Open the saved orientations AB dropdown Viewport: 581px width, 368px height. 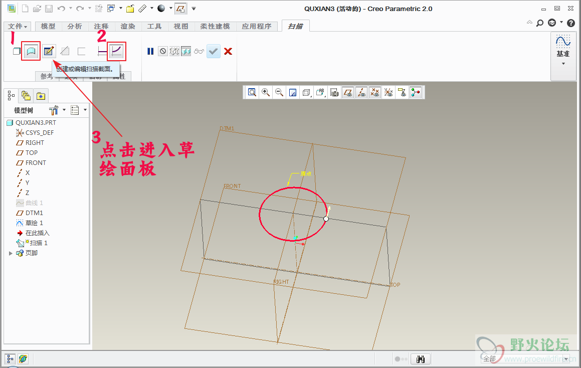coord(320,92)
